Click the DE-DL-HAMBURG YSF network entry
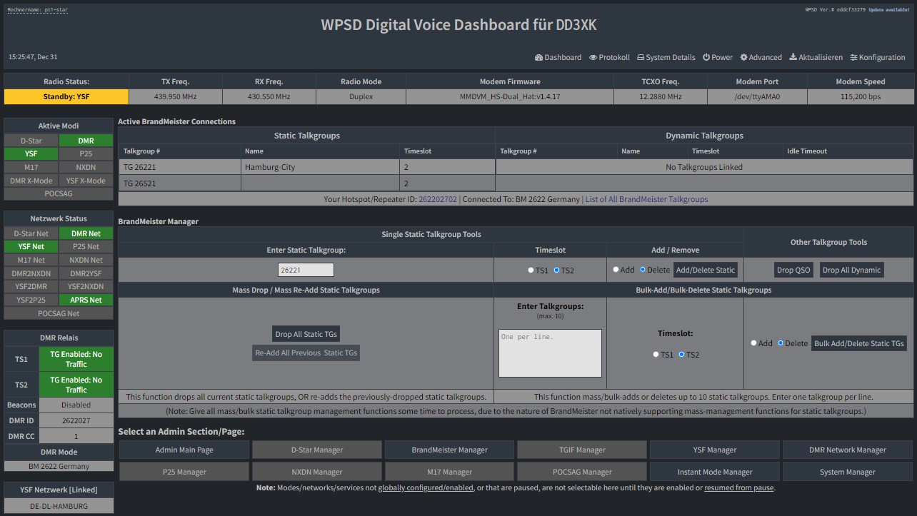917x516 pixels. coord(59,506)
